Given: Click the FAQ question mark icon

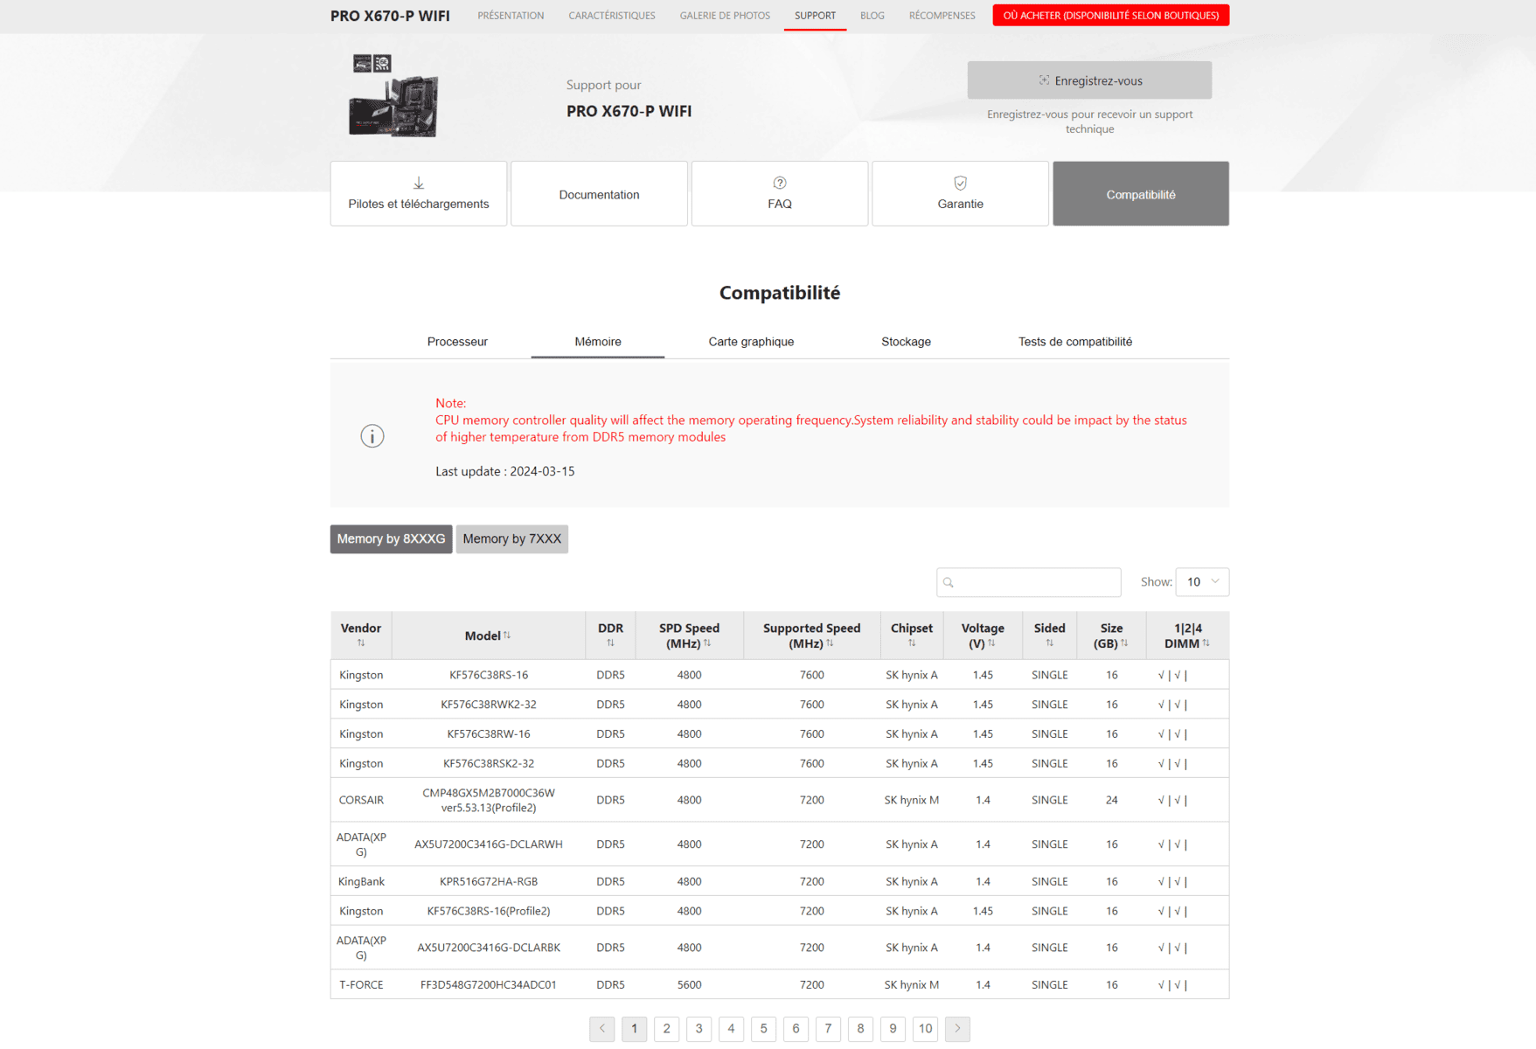Looking at the screenshot, I should point(780,183).
